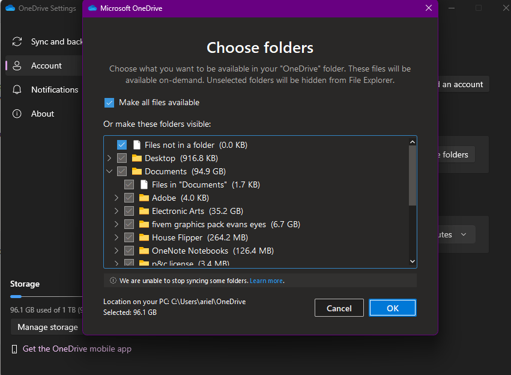Image resolution: width=511 pixels, height=375 pixels.
Task: Click the Selected: 96.1 GB text
Action: point(130,312)
